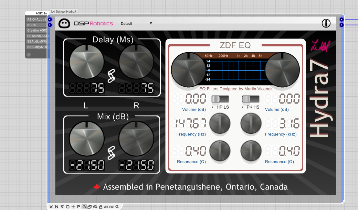358x210 pixels.
Task: Click the chain link icon between Mix knobs
Action: coord(111,153)
